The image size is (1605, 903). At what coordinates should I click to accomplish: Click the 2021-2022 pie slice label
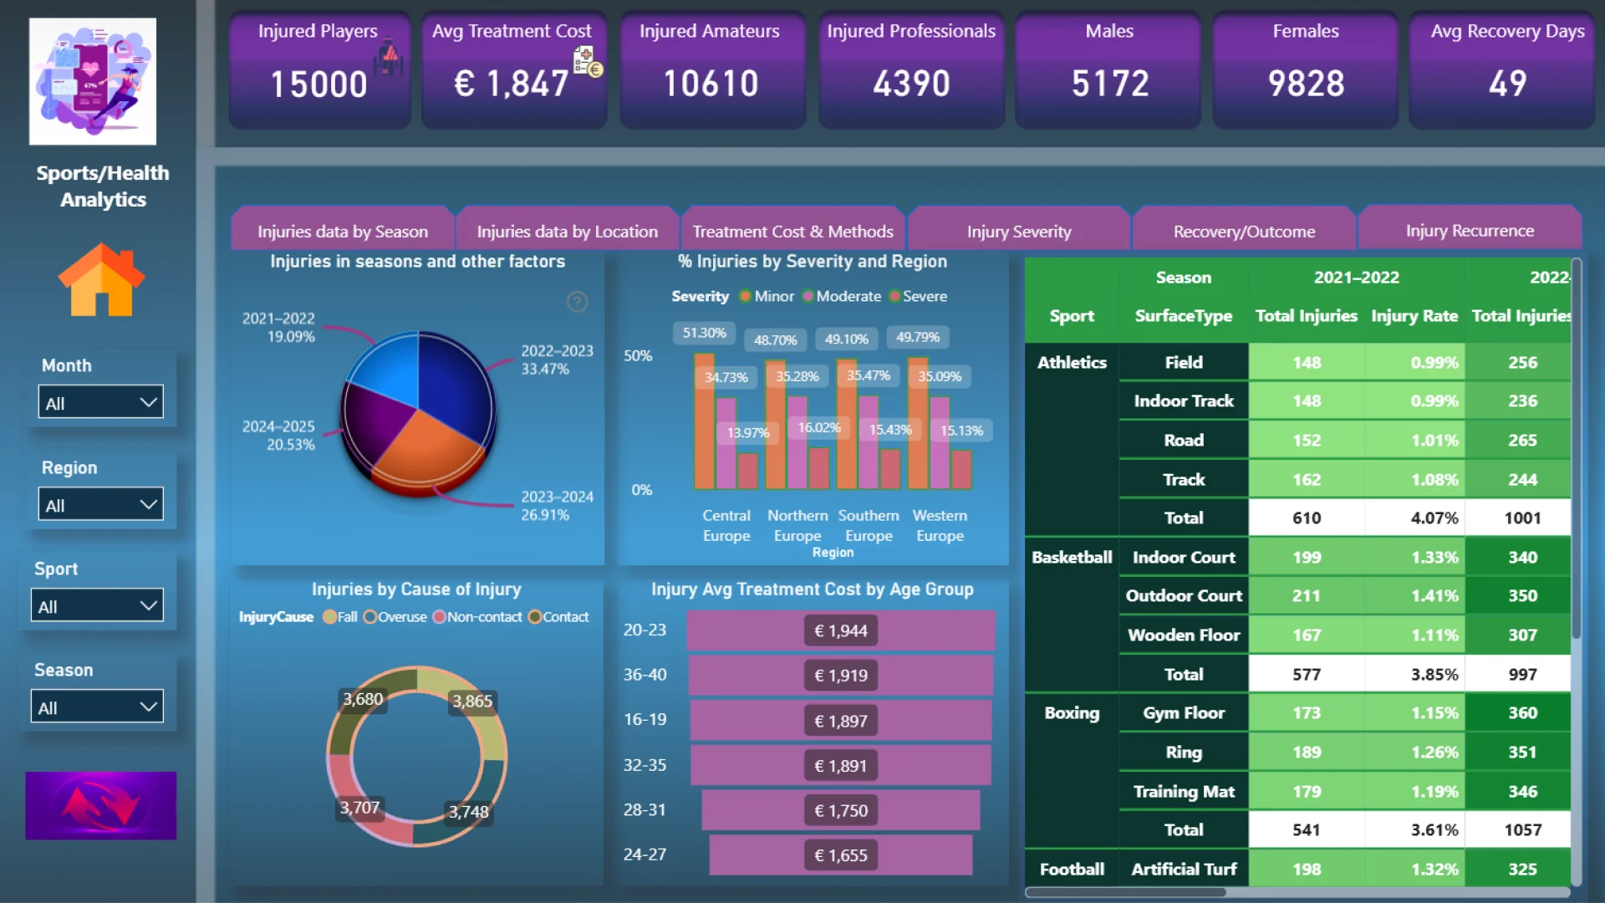point(278,327)
